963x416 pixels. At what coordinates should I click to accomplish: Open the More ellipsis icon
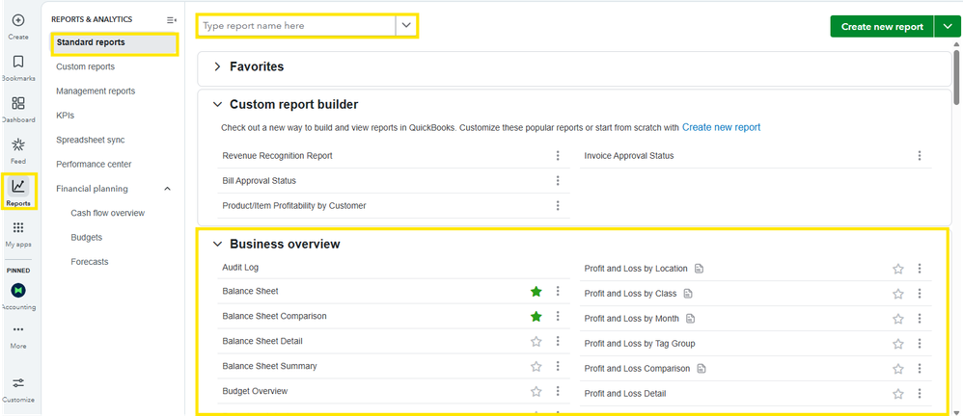18,329
